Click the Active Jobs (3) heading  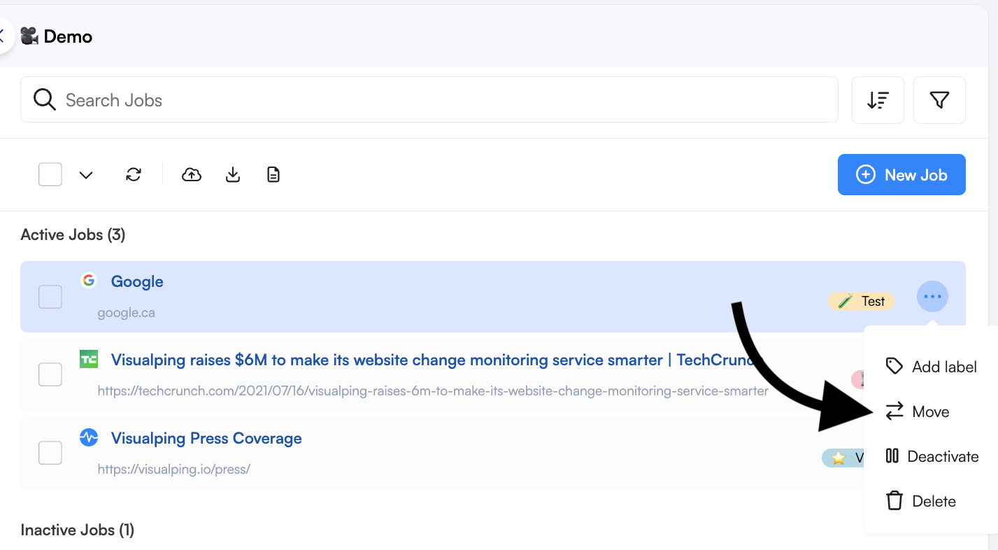(73, 234)
